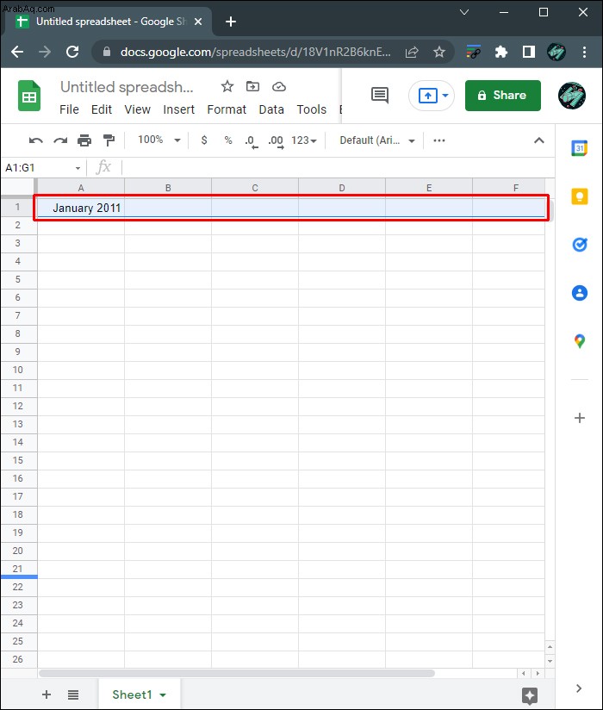Share this page from the address bar
Screen dimensions: 603x710
coord(412,52)
